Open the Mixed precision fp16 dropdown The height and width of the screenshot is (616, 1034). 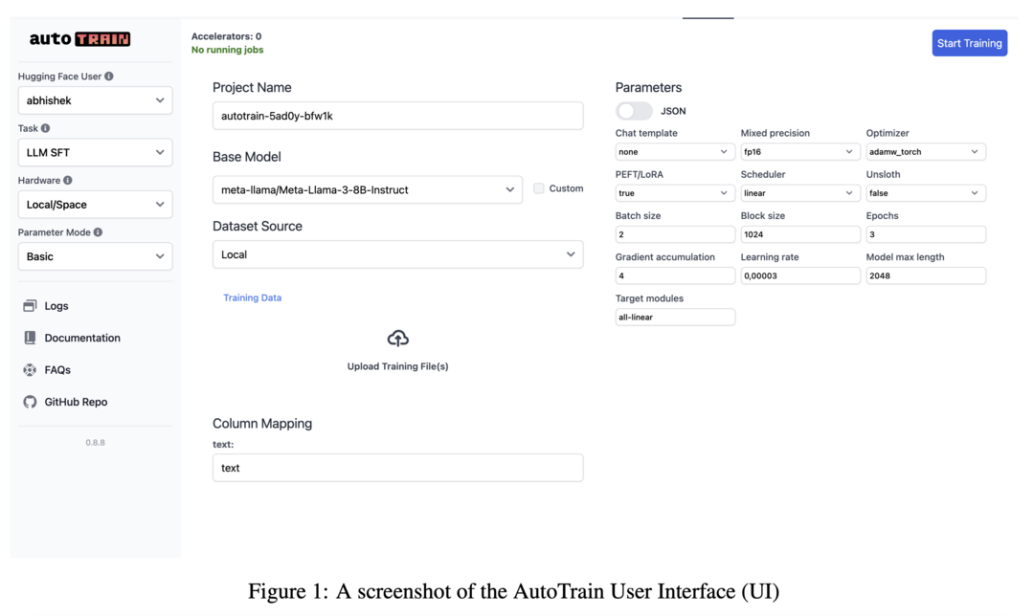click(799, 151)
